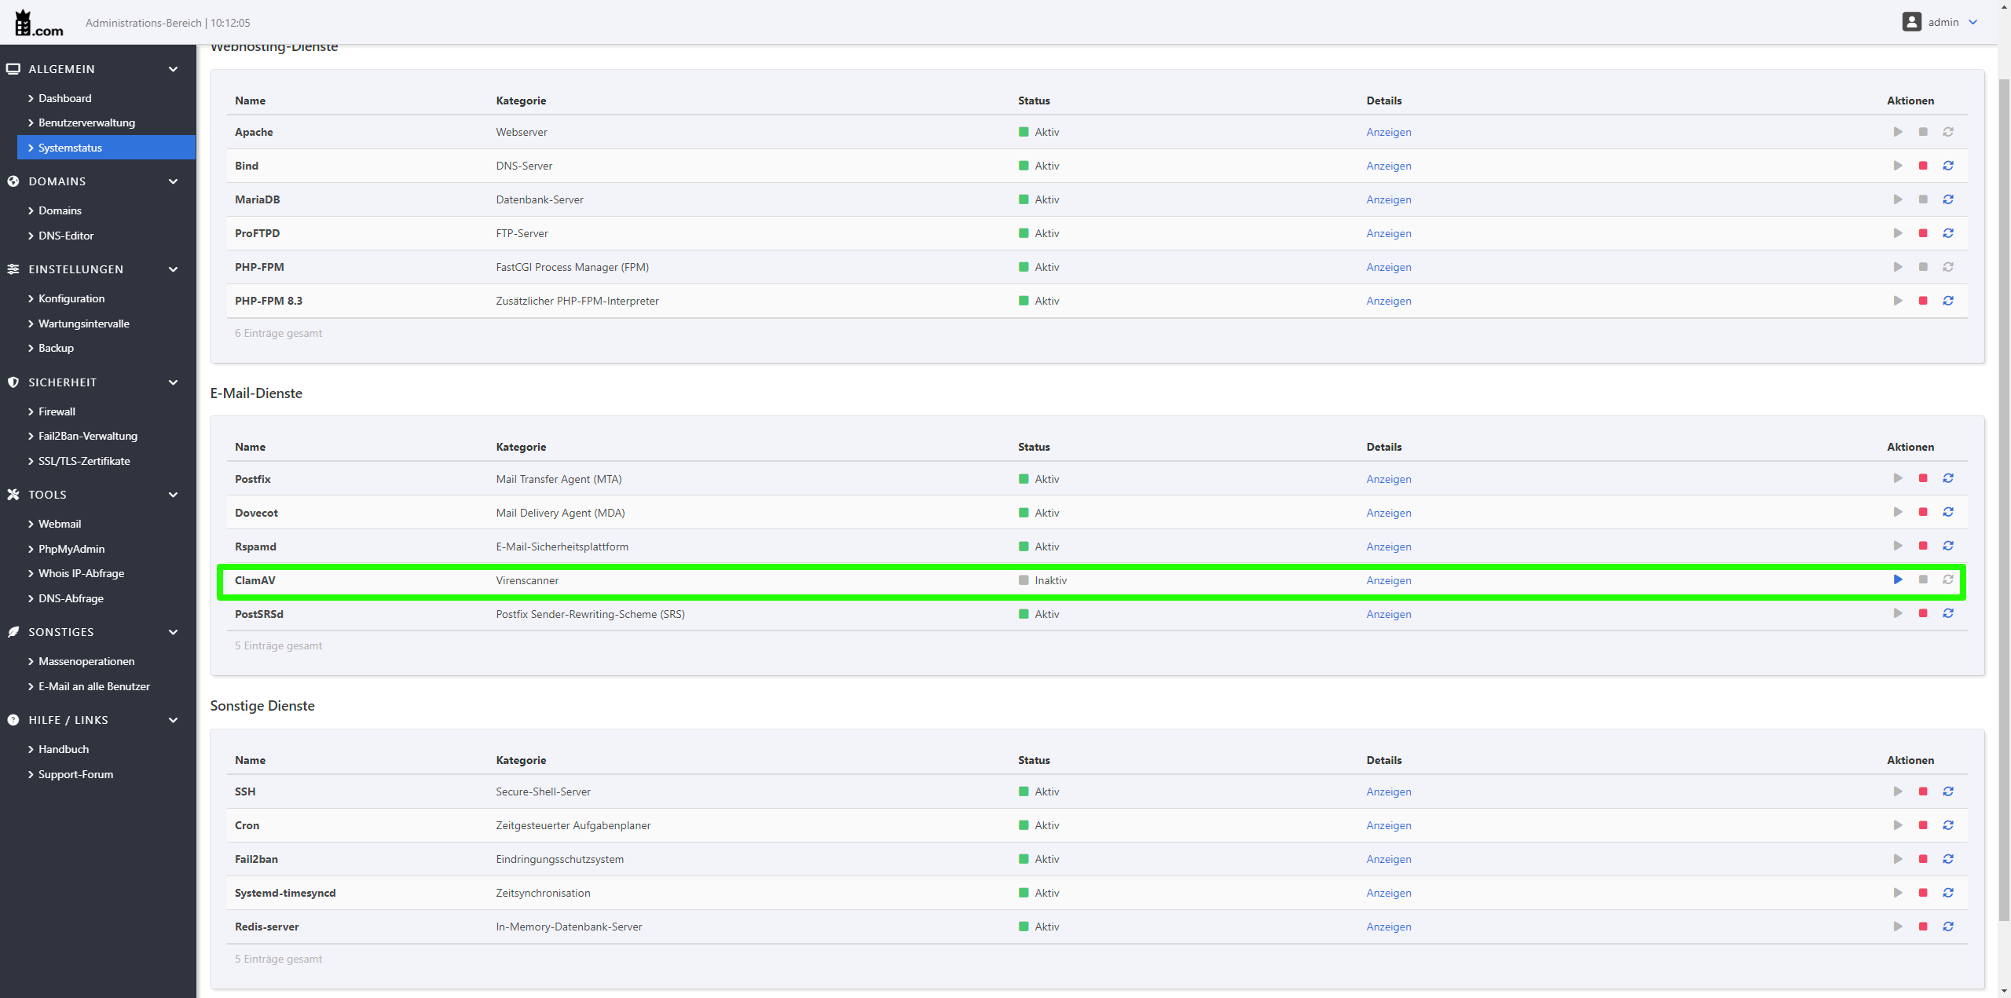Collapse the SICHERHEIT sidebar section

click(x=173, y=382)
